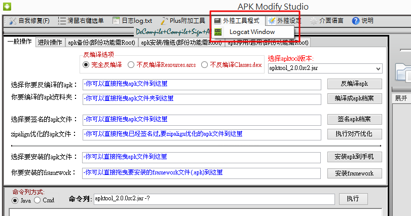Click the 编译成apk档案 button
The image size is (411, 216).
354,98
